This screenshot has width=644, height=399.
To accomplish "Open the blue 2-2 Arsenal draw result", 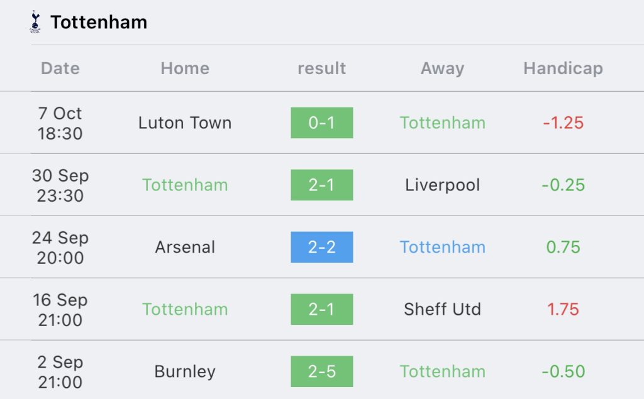I will (321, 247).
